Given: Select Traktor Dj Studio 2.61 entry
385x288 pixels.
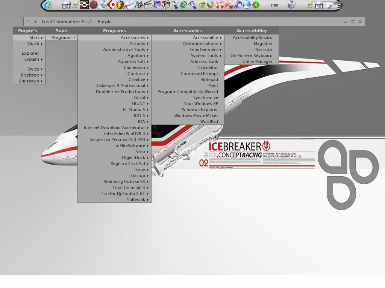Looking at the screenshot, I should (x=114, y=193).
